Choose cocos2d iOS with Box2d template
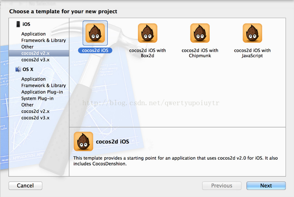Screen dimensions: 294x197 147,33
